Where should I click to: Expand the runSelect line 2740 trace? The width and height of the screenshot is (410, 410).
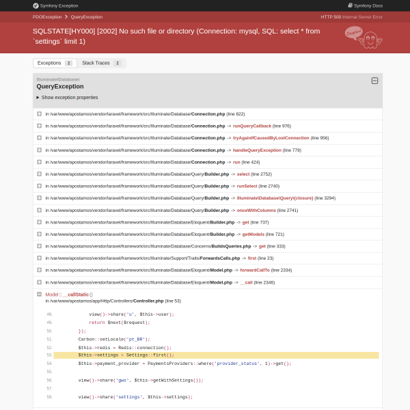pyautogui.click(x=39, y=186)
